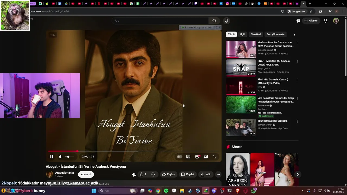The height and width of the screenshot is (195, 347).
Task: Show more filter chips with right arrow
Action: (294, 35)
